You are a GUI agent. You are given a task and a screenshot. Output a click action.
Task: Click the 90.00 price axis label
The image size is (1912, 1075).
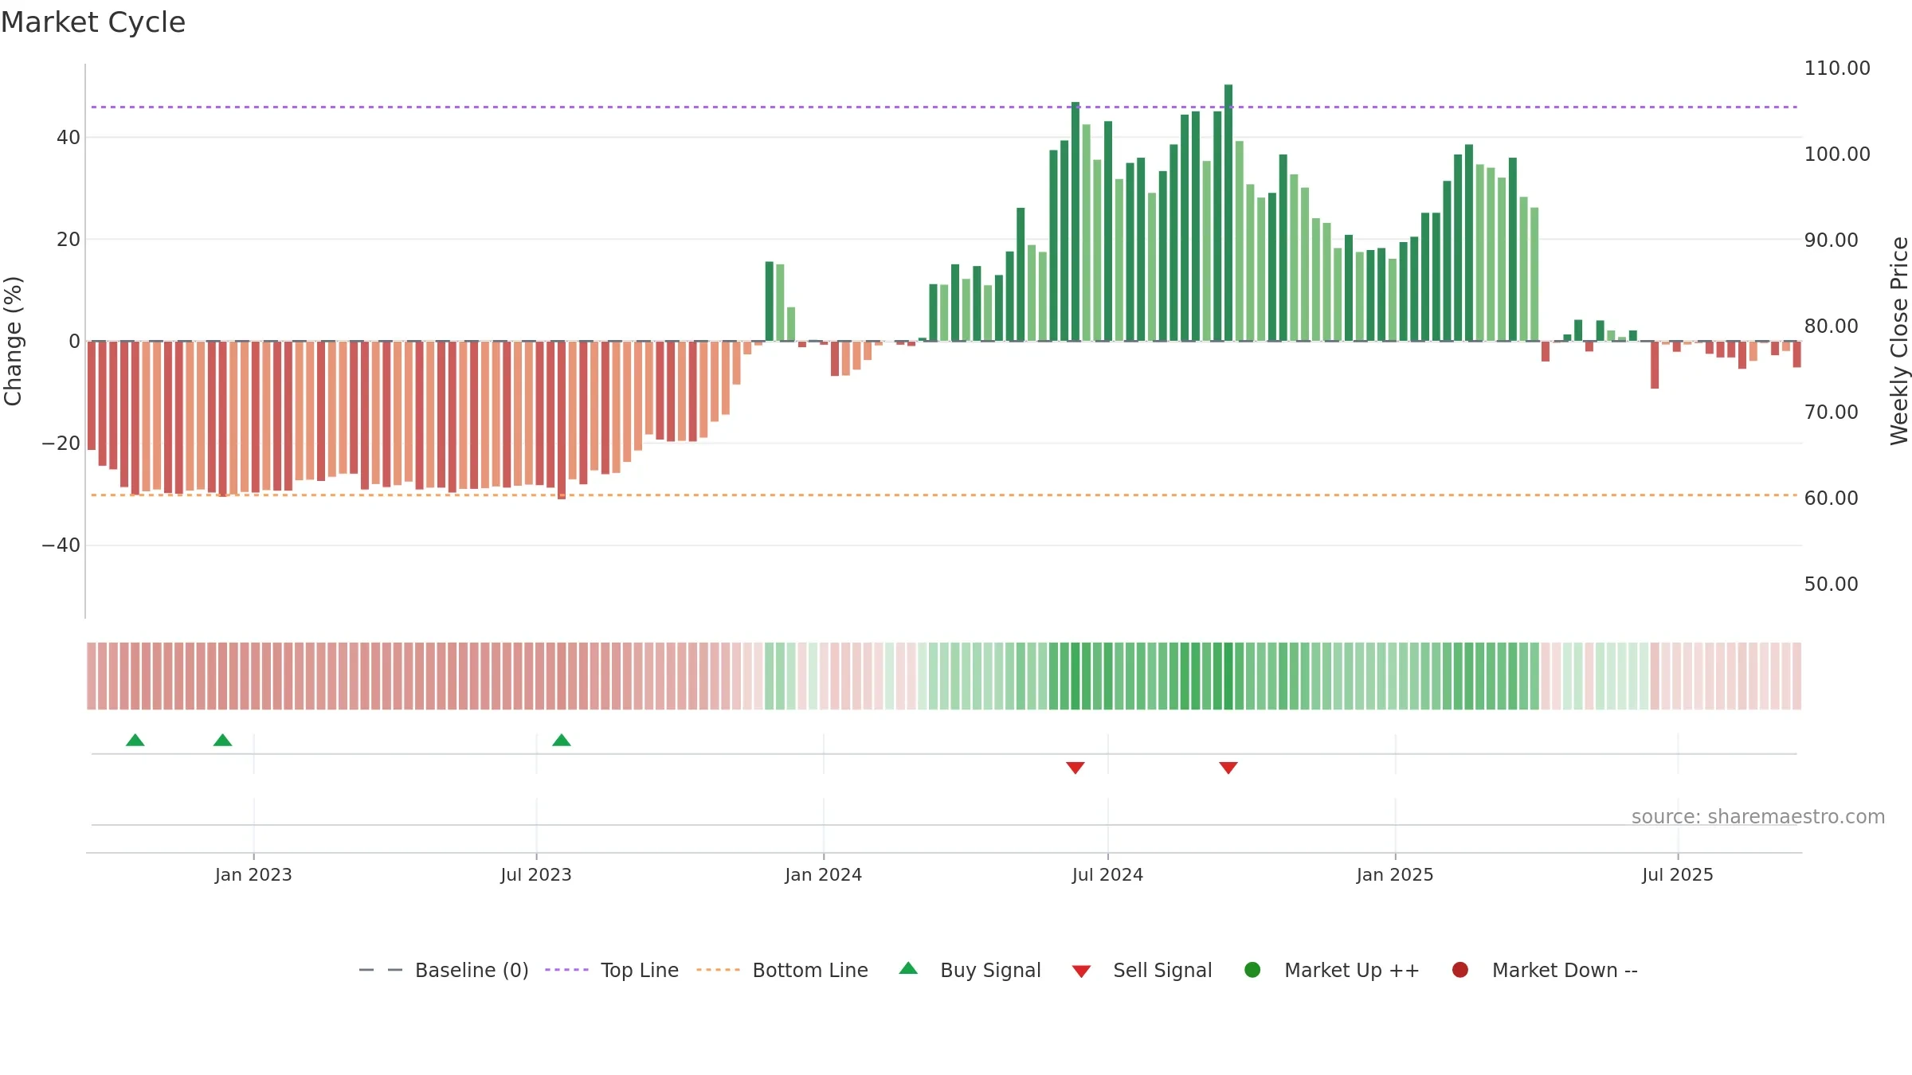tap(1831, 240)
